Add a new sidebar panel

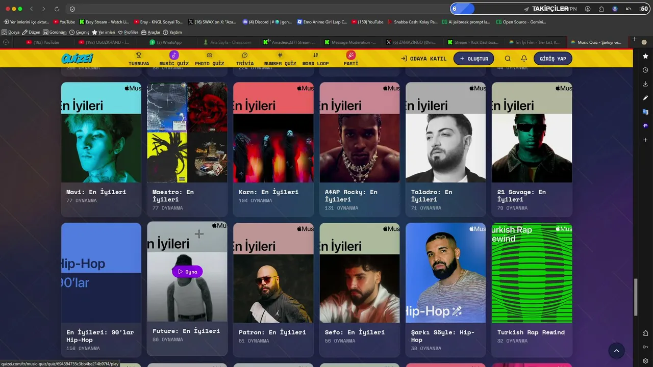[645, 140]
